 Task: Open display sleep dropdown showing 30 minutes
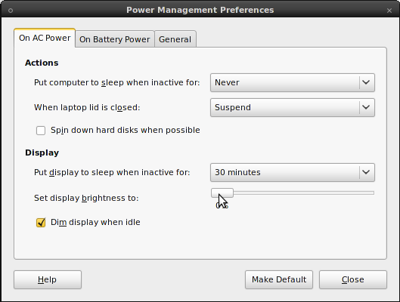click(x=293, y=172)
